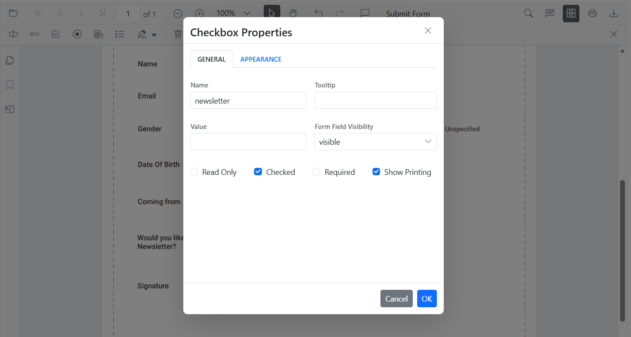Enable the Required checkbox
631x337 pixels.
pyautogui.click(x=316, y=171)
